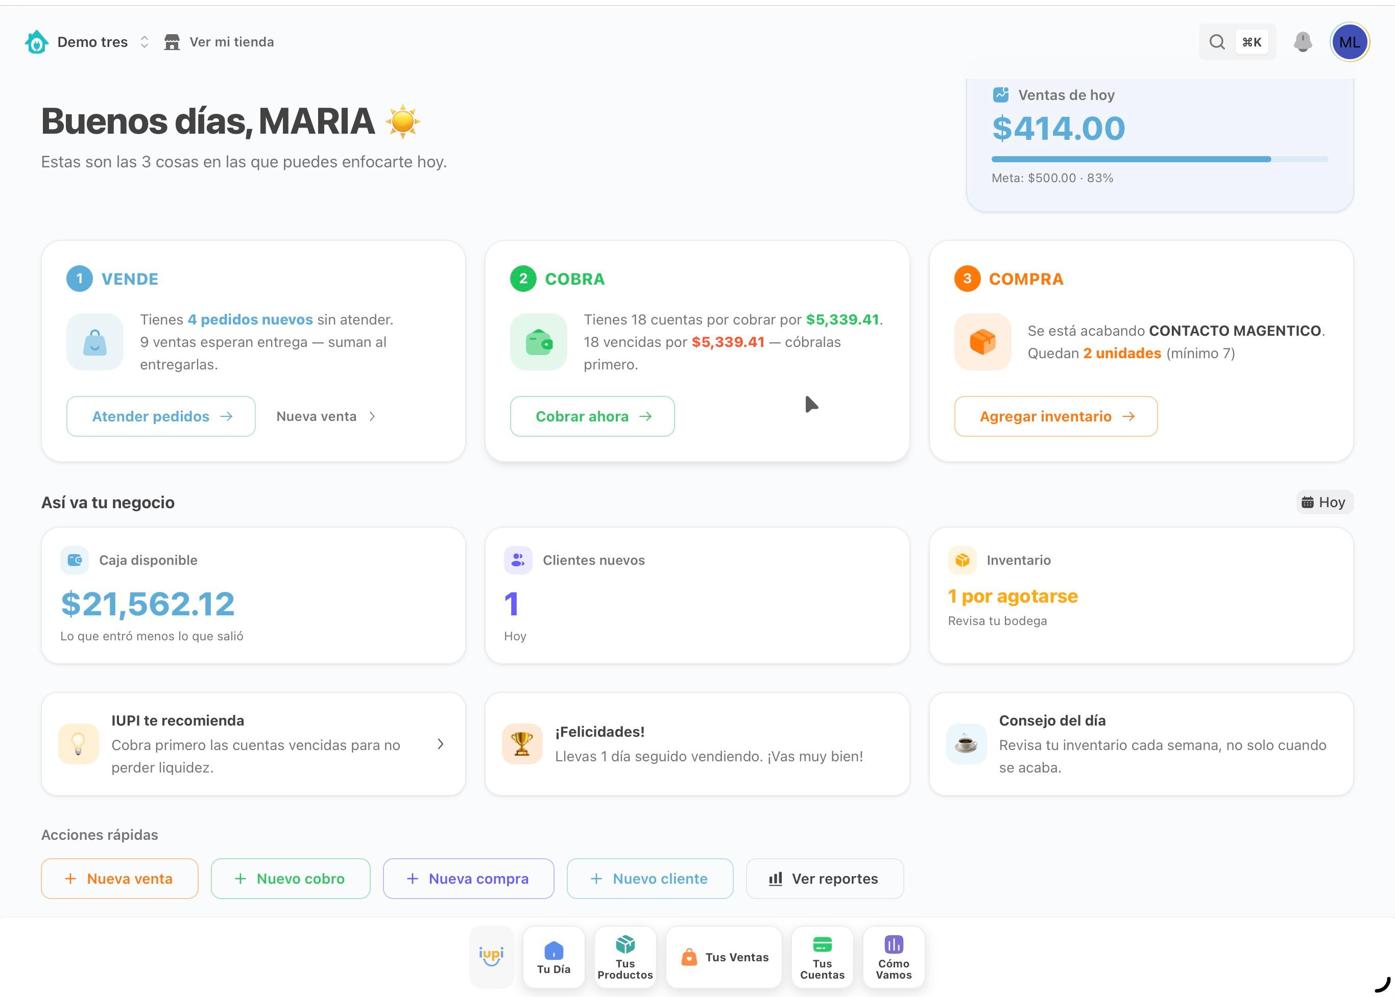Click the storefront icon beside Ver mi tienda

[172, 42]
